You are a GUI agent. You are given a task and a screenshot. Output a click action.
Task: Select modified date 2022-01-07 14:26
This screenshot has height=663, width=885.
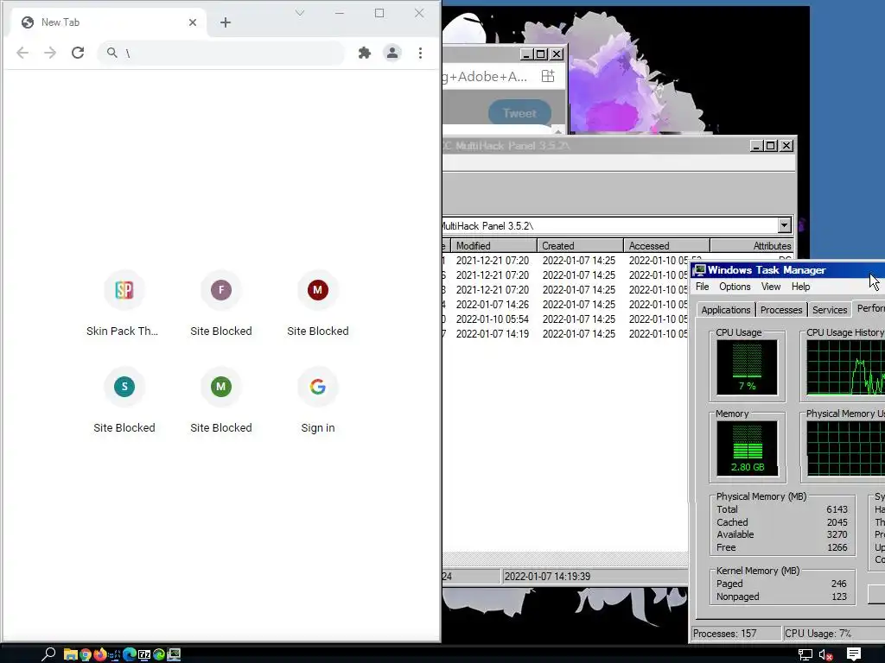coord(493,305)
